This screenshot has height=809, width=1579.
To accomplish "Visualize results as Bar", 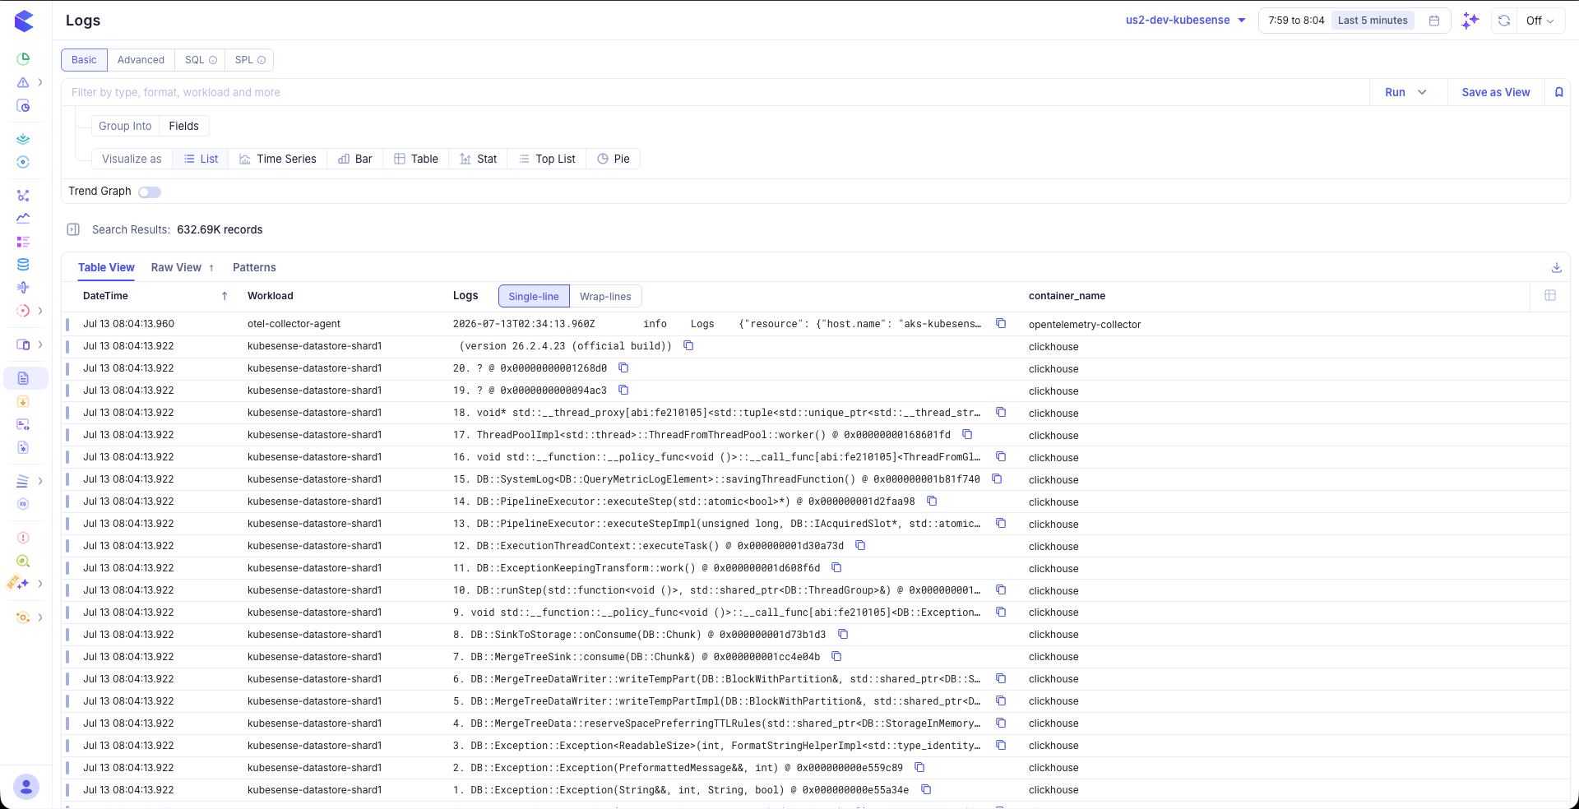I will click(355, 159).
